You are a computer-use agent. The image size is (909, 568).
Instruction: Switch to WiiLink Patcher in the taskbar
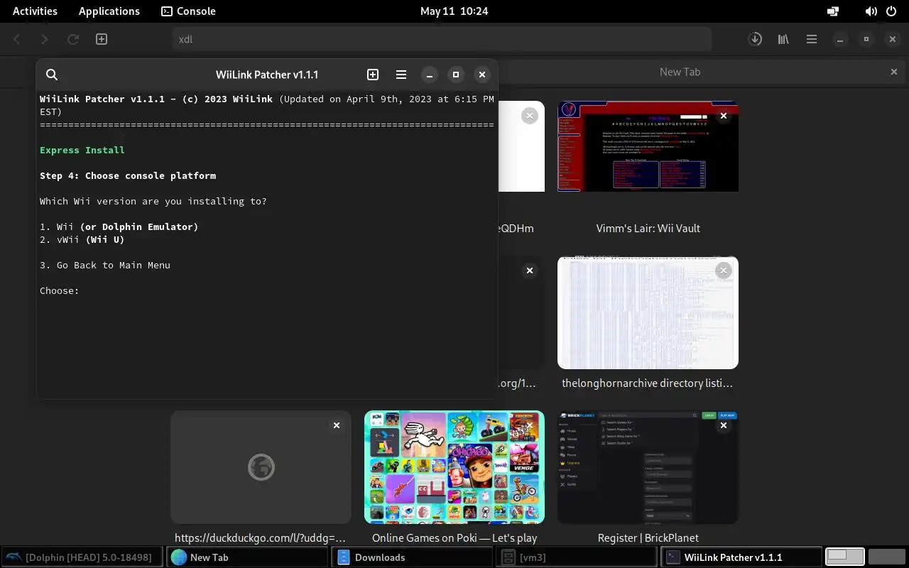[x=741, y=557]
